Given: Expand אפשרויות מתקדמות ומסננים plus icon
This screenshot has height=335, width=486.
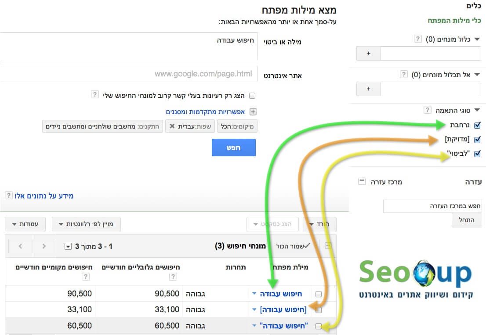Looking at the screenshot, I should [253, 112].
